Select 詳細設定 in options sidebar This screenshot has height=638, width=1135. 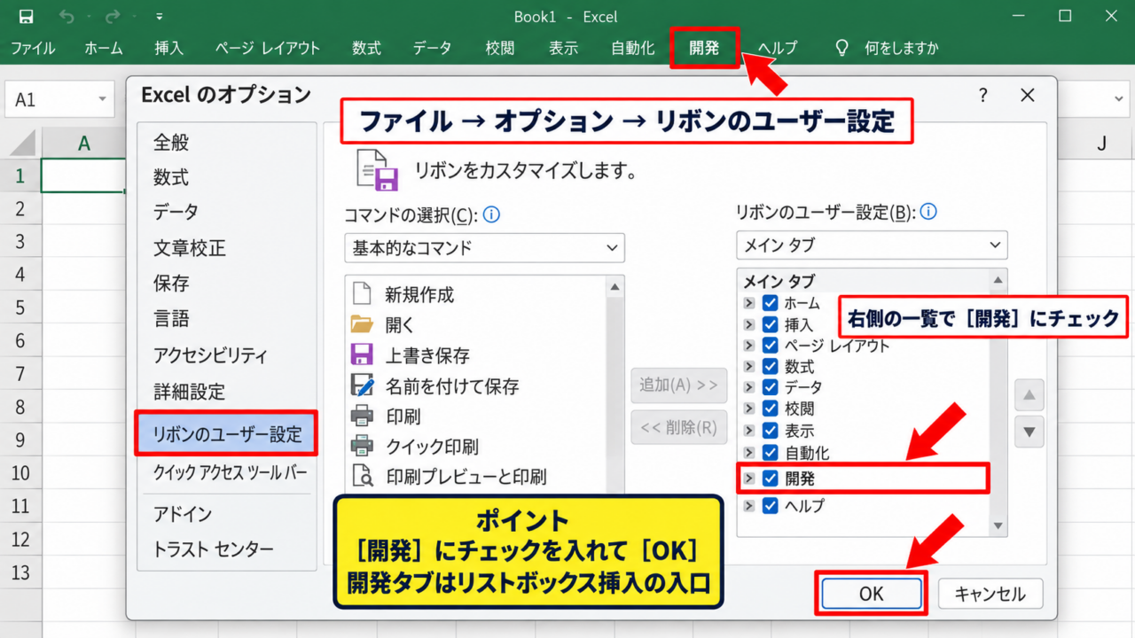tap(189, 392)
